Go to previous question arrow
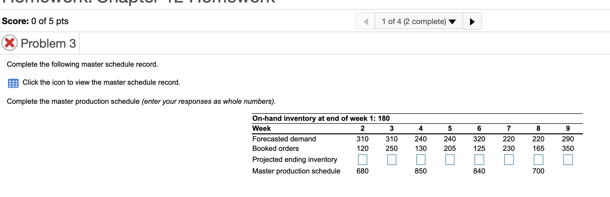610x197 pixels. coord(366,21)
